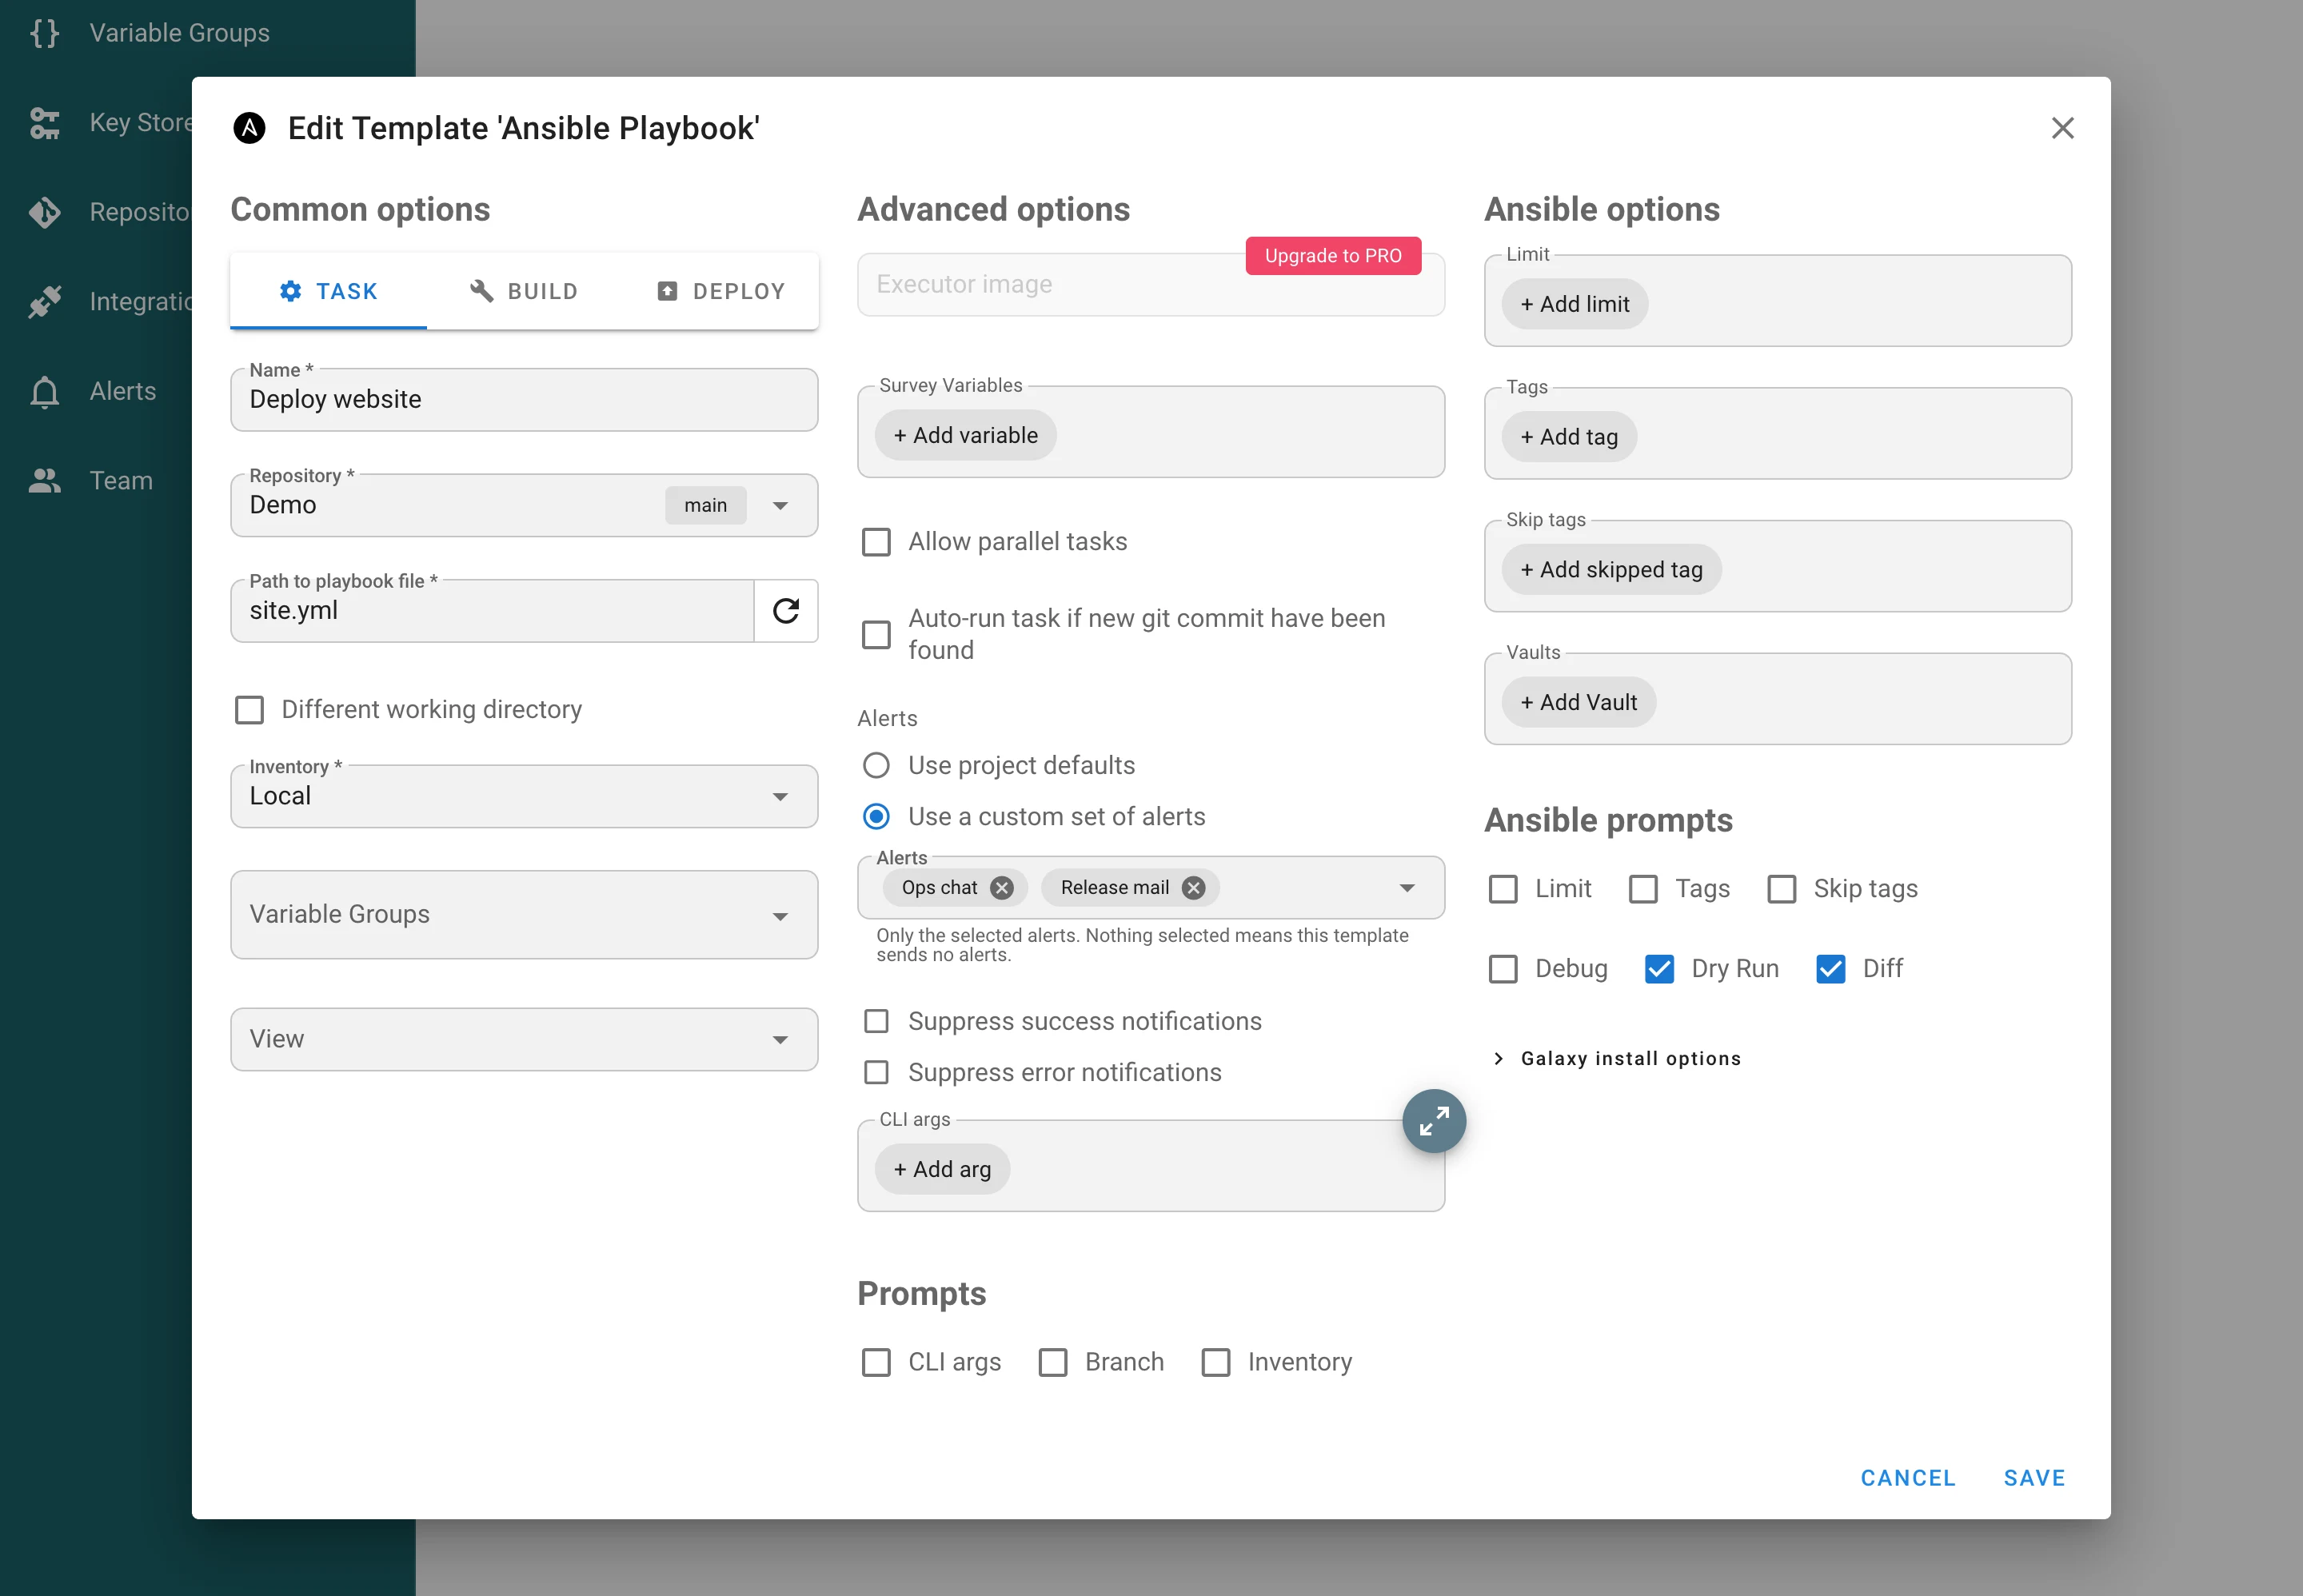Click the Integrations plug icon in sidebar
The height and width of the screenshot is (1596, 2303).
coord(45,301)
